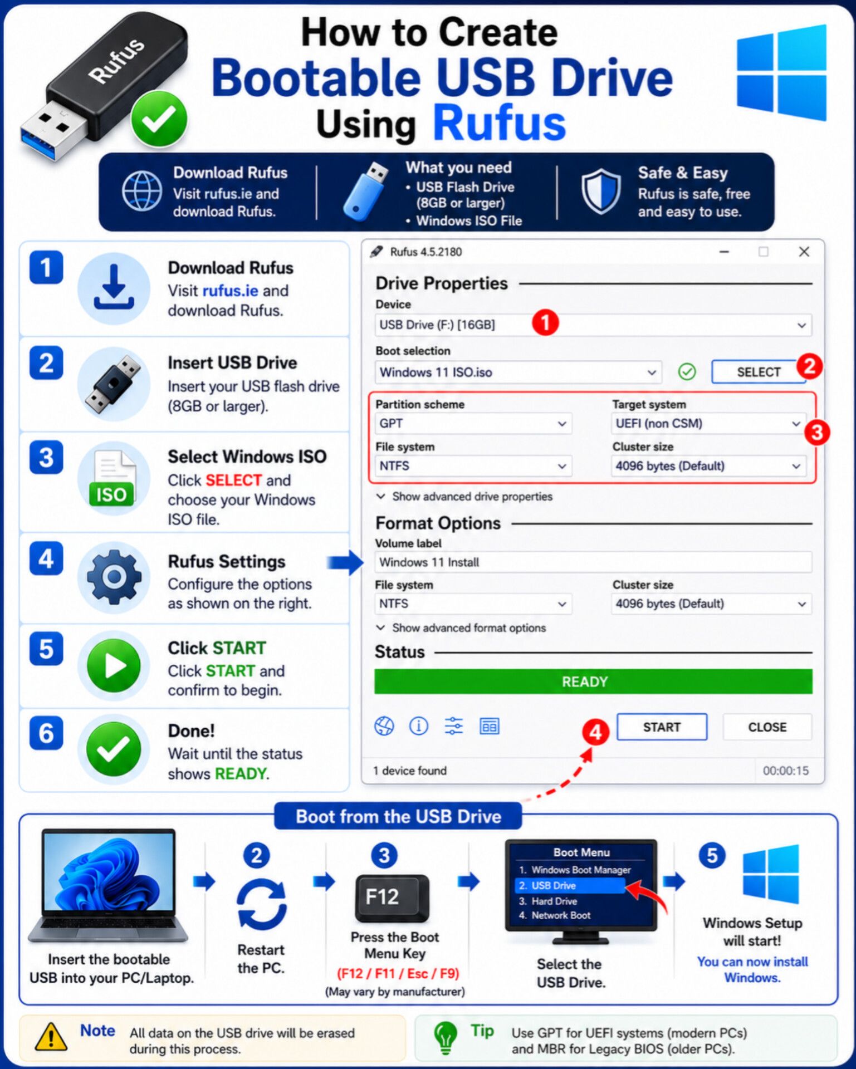Click the 'Select Windows ISO' step heading
The image size is (856, 1069).
pyautogui.click(x=247, y=457)
